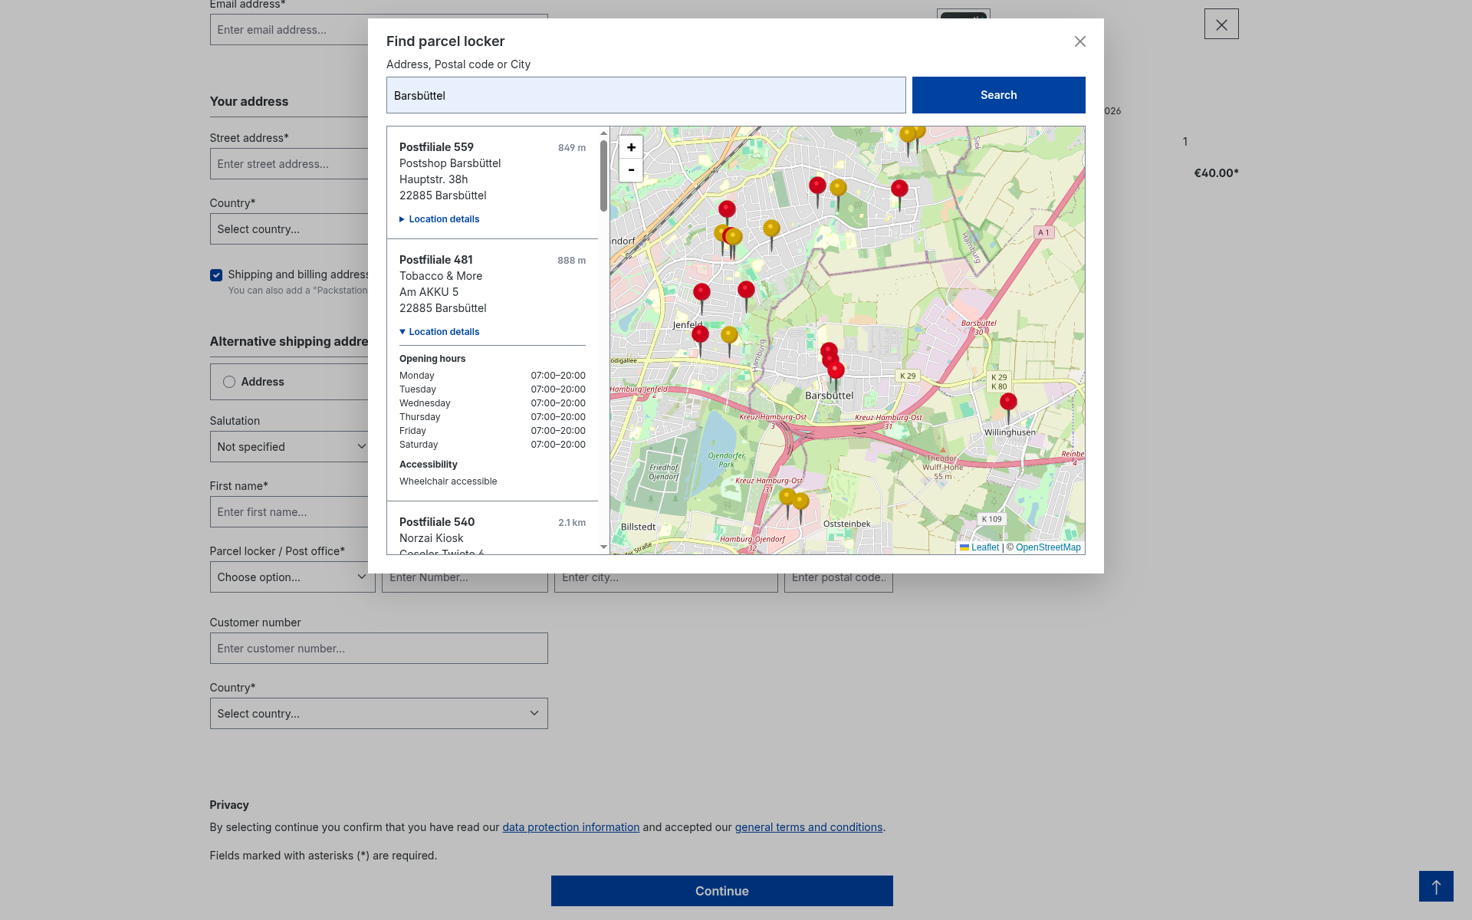Screen dimensions: 1472x920
Task: Click the Email address input field
Action: pyautogui.click(x=289, y=30)
